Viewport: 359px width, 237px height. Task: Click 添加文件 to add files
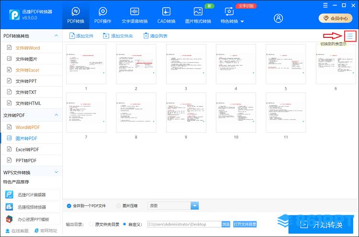pyautogui.click(x=81, y=36)
